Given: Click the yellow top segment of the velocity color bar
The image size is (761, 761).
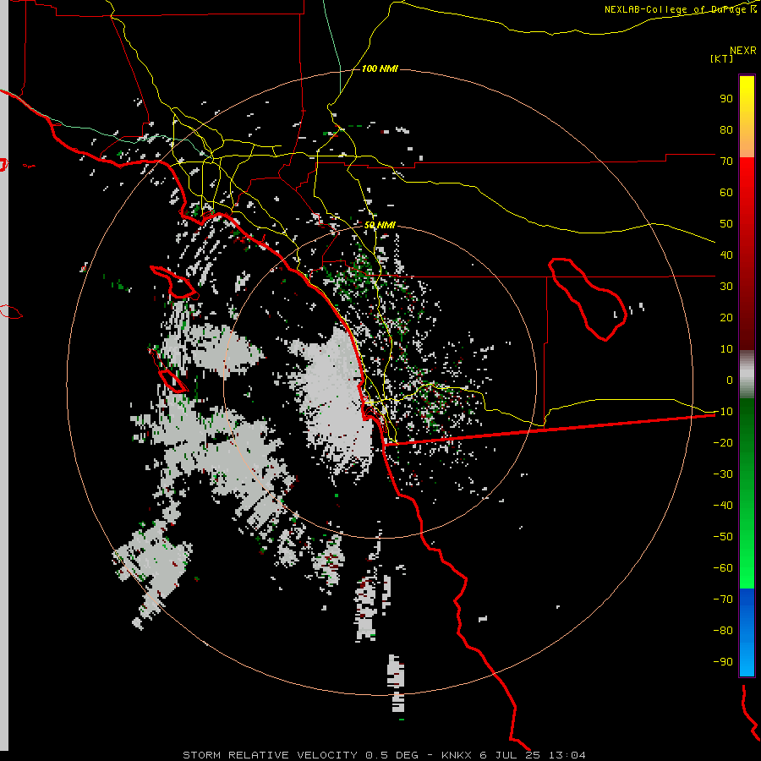Looking at the screenshot, I should click(747, 117).
